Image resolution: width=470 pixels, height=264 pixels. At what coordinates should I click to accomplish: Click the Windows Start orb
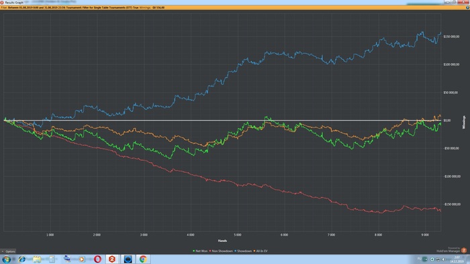pos(6,259)
